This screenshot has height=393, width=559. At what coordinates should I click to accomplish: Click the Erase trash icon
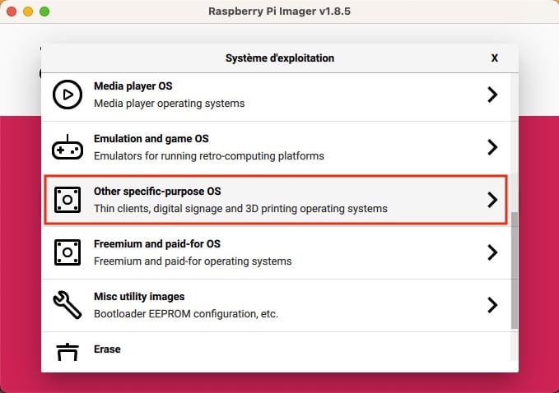[68, 352]
